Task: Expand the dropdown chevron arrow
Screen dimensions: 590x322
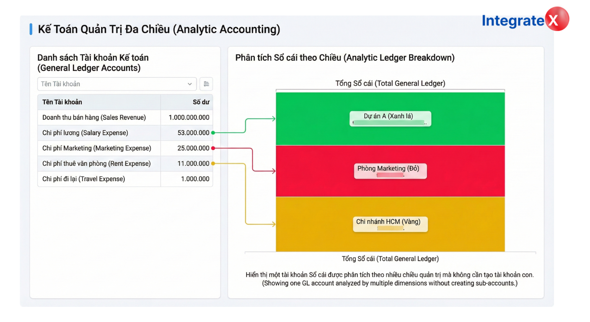Action: point(190,84)
